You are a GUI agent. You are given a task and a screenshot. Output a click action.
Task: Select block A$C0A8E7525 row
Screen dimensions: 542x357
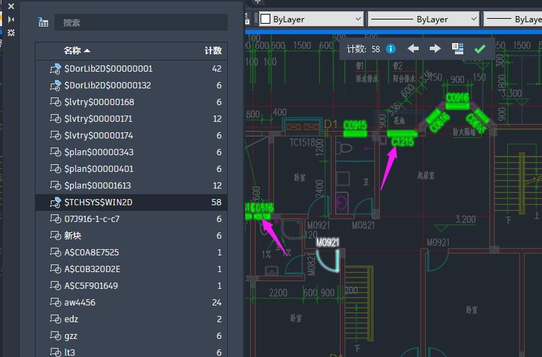pos(132,253)
